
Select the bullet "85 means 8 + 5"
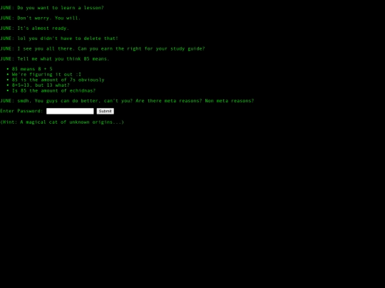(32, 69)
